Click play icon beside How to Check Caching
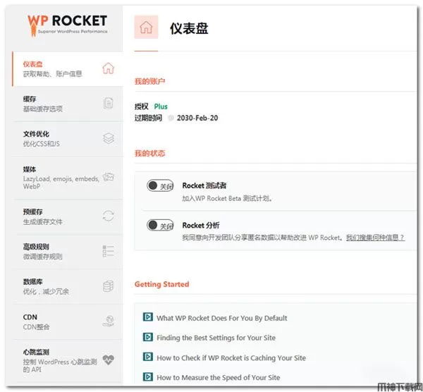This screenshot has height=392, width=423. tap(148, 357)
